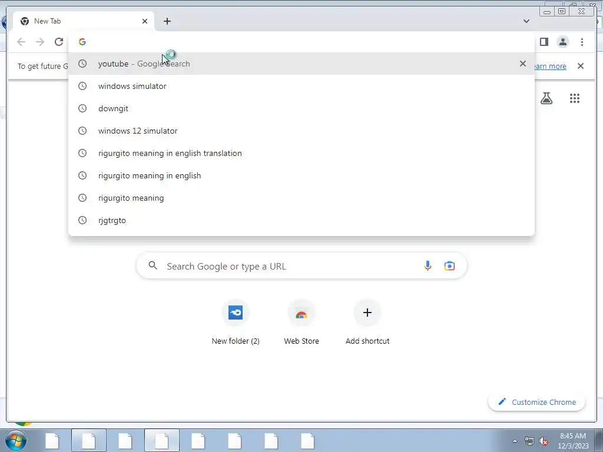Pick the rigurgito meaning suggestion
Screen dimensions: 603x452
tap(301, 198)
